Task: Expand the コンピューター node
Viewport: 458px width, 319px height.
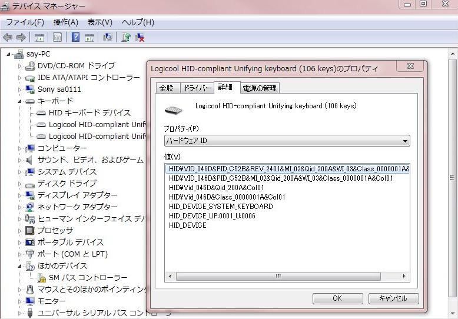Action: 19,148
